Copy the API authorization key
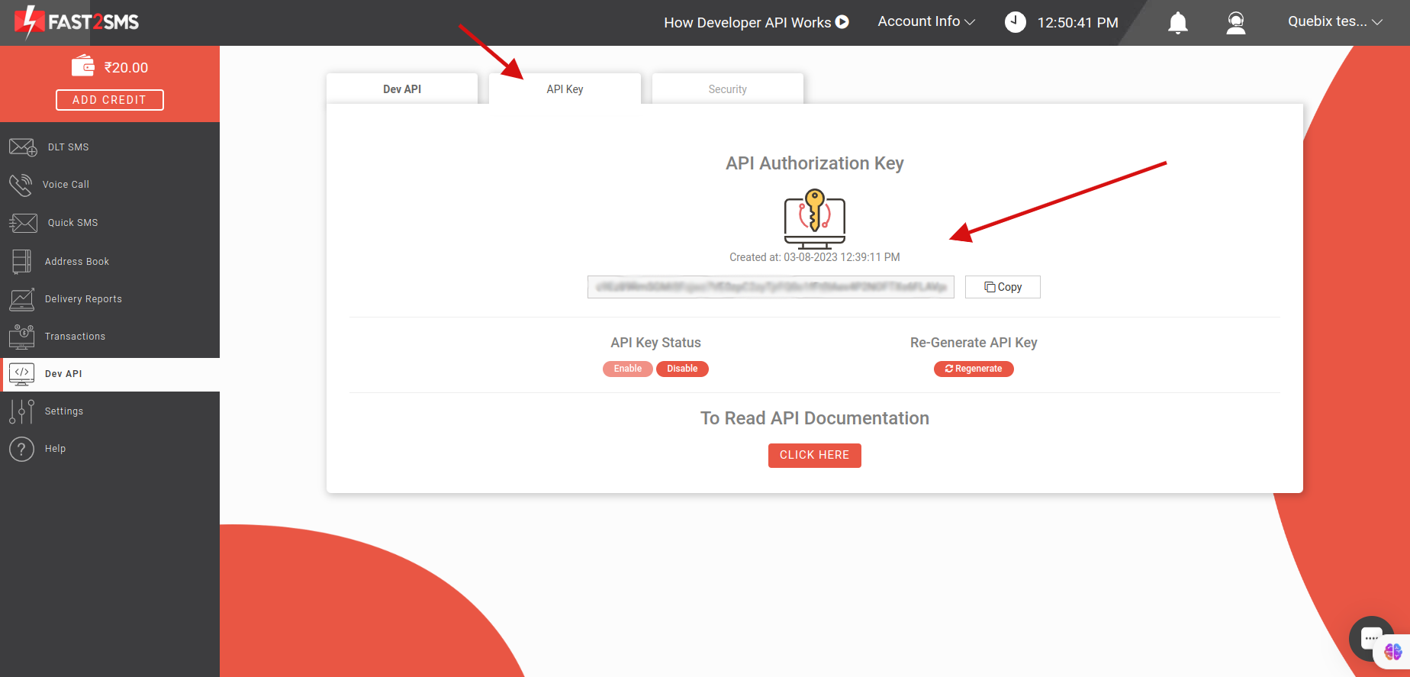Viewport: 1410px width, 677px height. [1003, 287]
